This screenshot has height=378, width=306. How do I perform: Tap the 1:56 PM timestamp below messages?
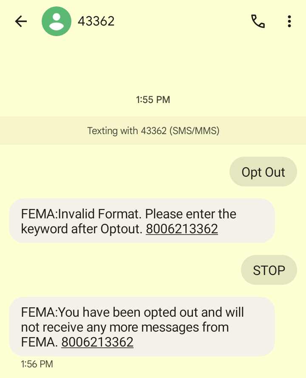click(37, 364)
